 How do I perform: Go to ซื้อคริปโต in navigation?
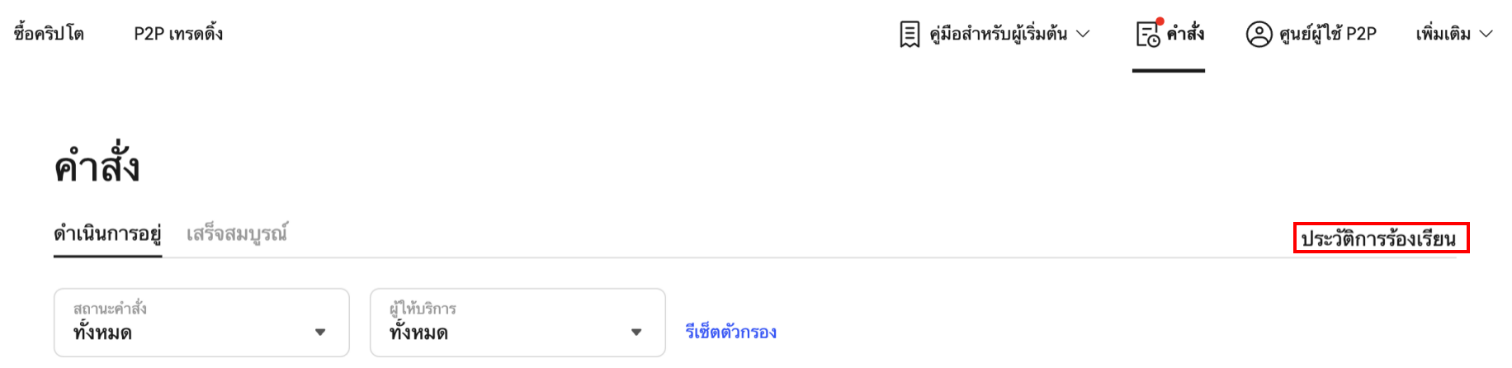tap(49, 34)
